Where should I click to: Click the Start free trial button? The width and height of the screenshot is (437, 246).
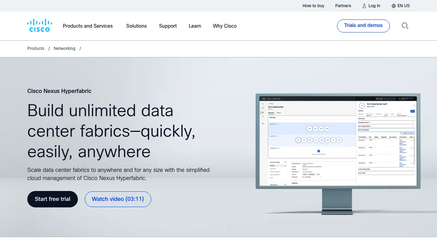53,199
